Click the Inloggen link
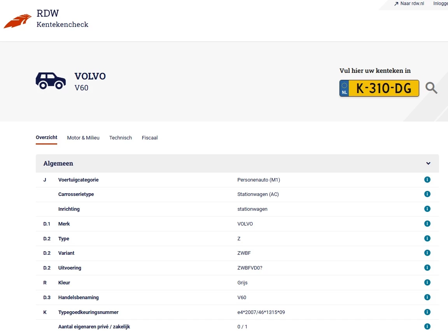This screenshot has width=448, height=335. pyautogui.click(x=441, y=4)
